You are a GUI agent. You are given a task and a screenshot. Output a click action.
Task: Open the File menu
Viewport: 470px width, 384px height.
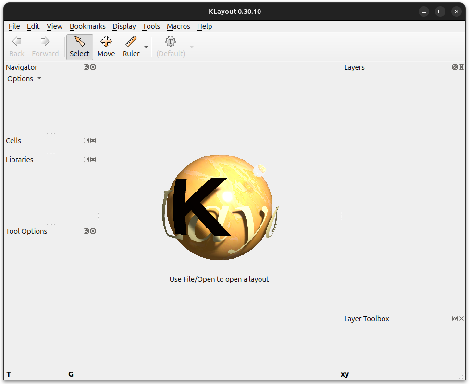pos(14,26)
